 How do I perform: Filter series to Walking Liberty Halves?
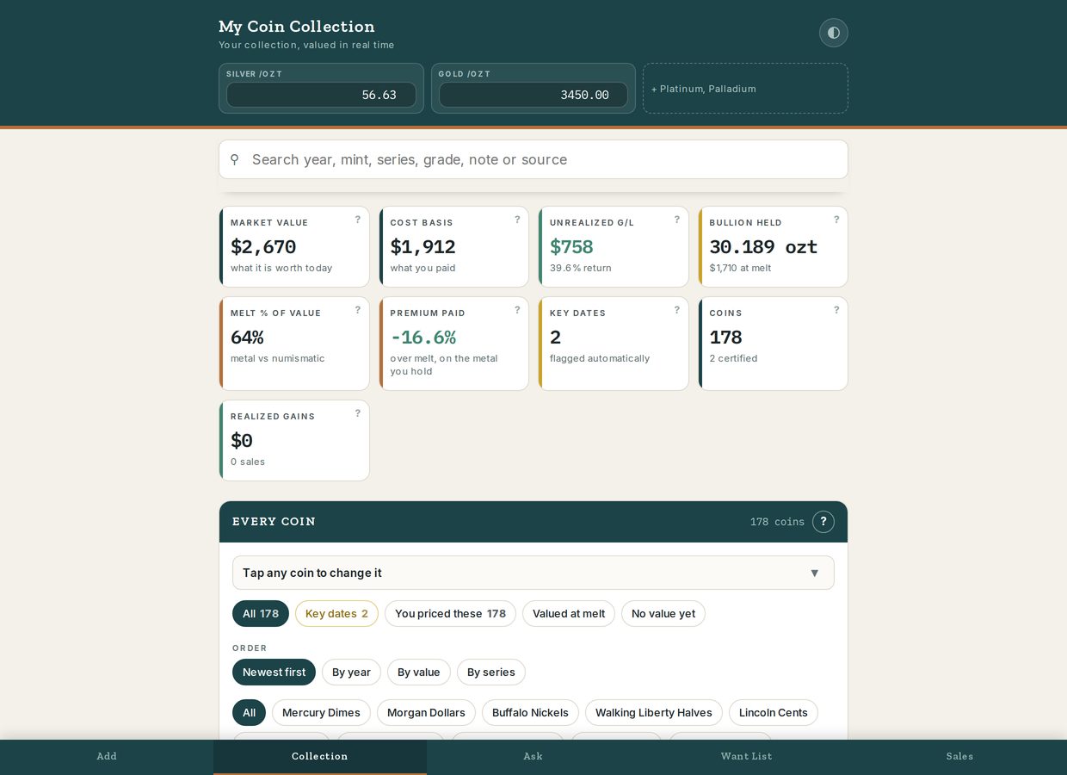click(x=654, y=713)
